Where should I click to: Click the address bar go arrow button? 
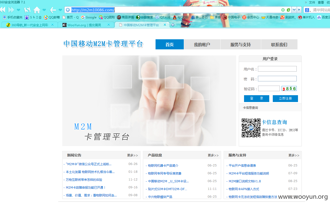pos(299,10)
